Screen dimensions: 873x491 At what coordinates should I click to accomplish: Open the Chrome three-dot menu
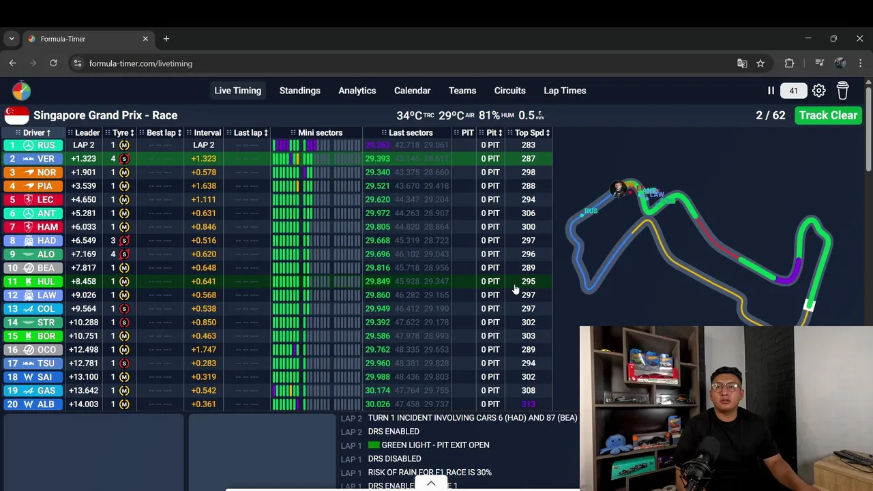click(860, 63)
